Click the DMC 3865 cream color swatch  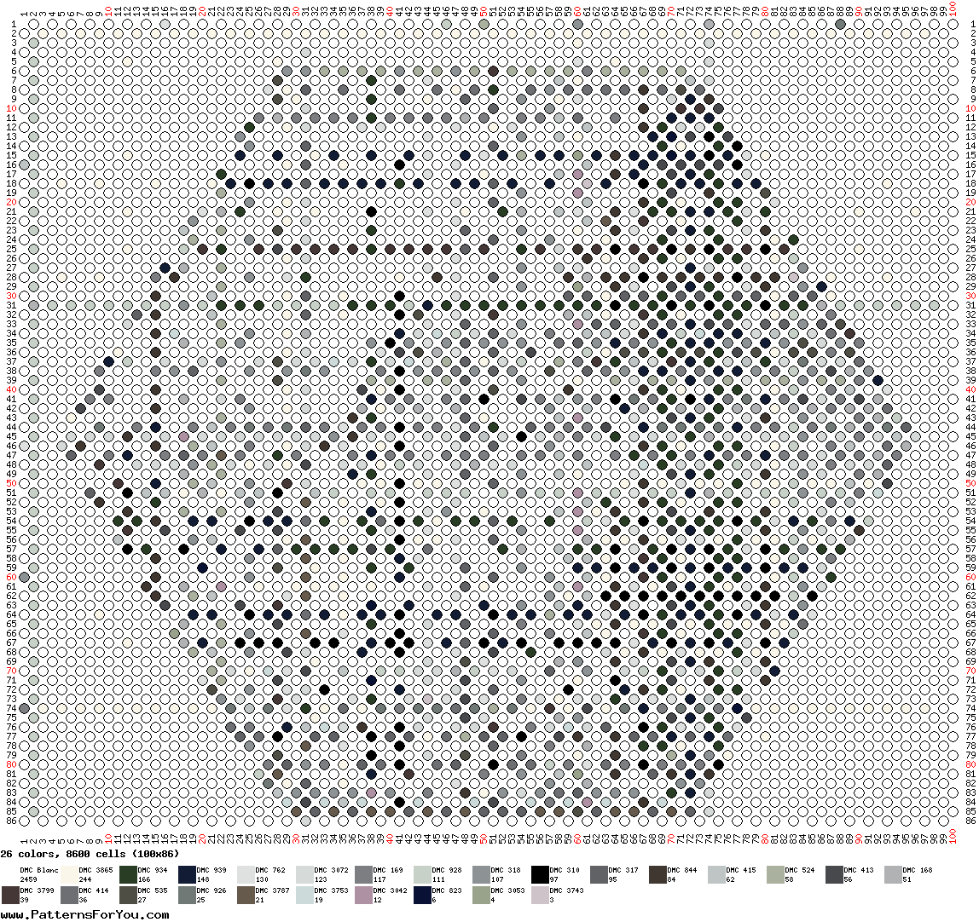[x=69, y=875]
